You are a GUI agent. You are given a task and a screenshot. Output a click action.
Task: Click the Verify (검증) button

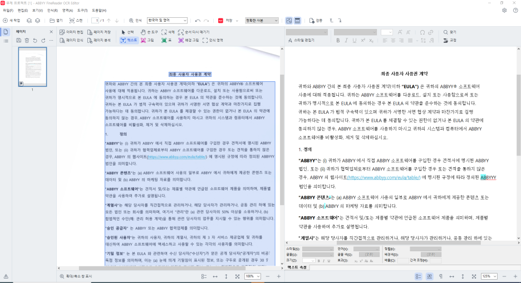(x=316, y=21)
